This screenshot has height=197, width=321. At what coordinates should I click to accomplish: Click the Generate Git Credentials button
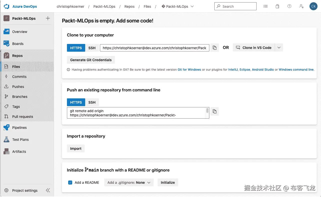pos(91,60)
